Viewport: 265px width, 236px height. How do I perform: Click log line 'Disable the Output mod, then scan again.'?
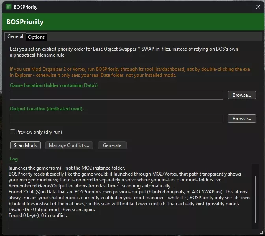[52, 210]
